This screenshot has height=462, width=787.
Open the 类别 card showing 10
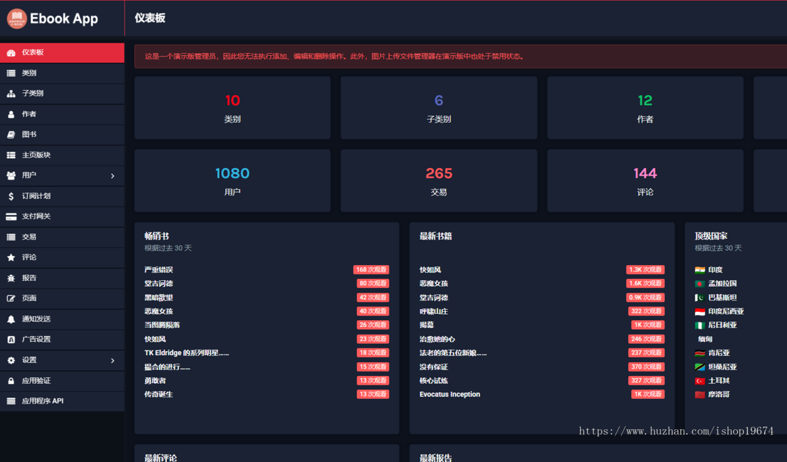coord(232,108)
